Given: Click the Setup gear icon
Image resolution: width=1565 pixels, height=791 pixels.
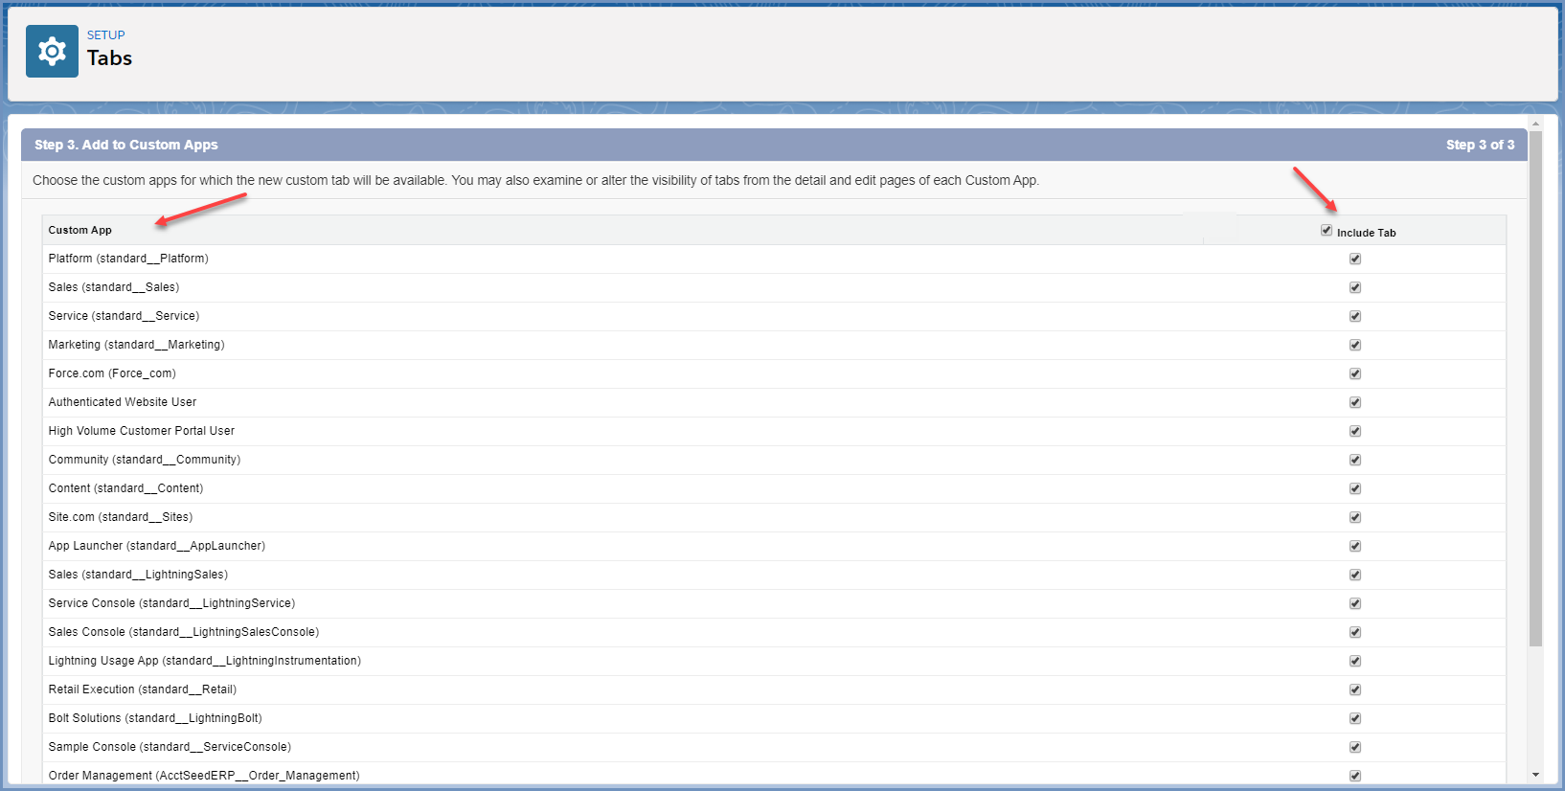Looking at the screenshot, I should (x=52, y=52).
